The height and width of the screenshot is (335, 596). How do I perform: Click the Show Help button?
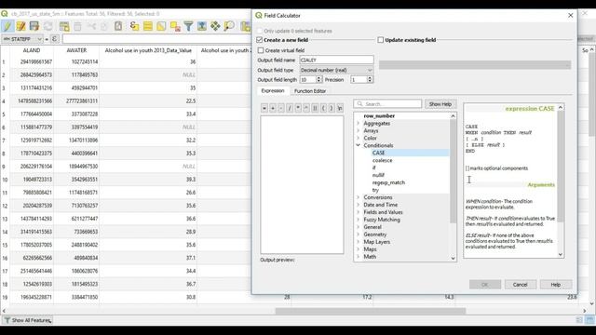click(x=440, y=104)
